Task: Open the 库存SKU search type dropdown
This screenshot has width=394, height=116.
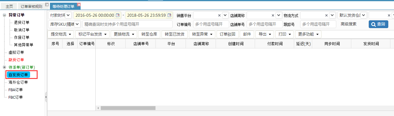Action: point(64,24)
